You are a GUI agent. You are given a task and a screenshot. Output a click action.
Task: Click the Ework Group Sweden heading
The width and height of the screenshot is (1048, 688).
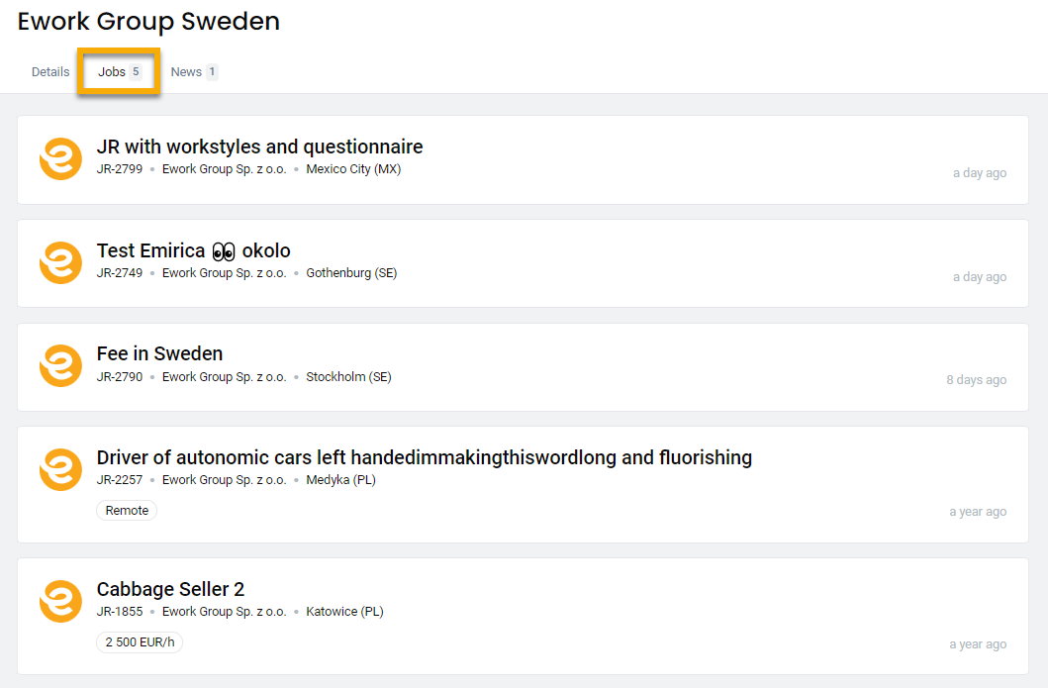148,21
